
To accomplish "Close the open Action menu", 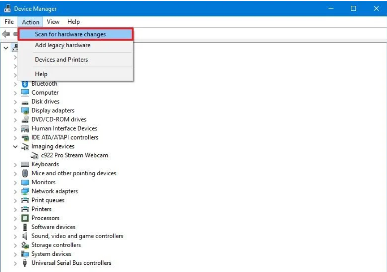I will point(31,22).
